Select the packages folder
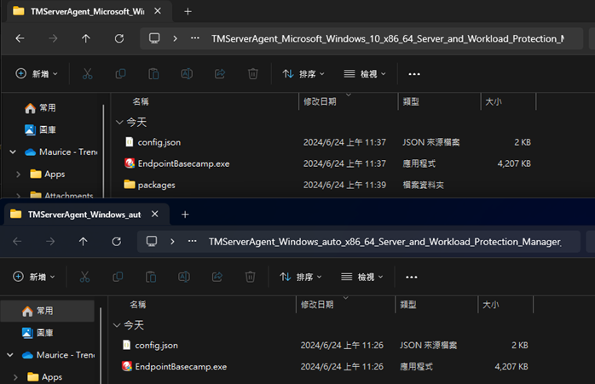This screenshot has width=595, height=384. click(156, 185)
